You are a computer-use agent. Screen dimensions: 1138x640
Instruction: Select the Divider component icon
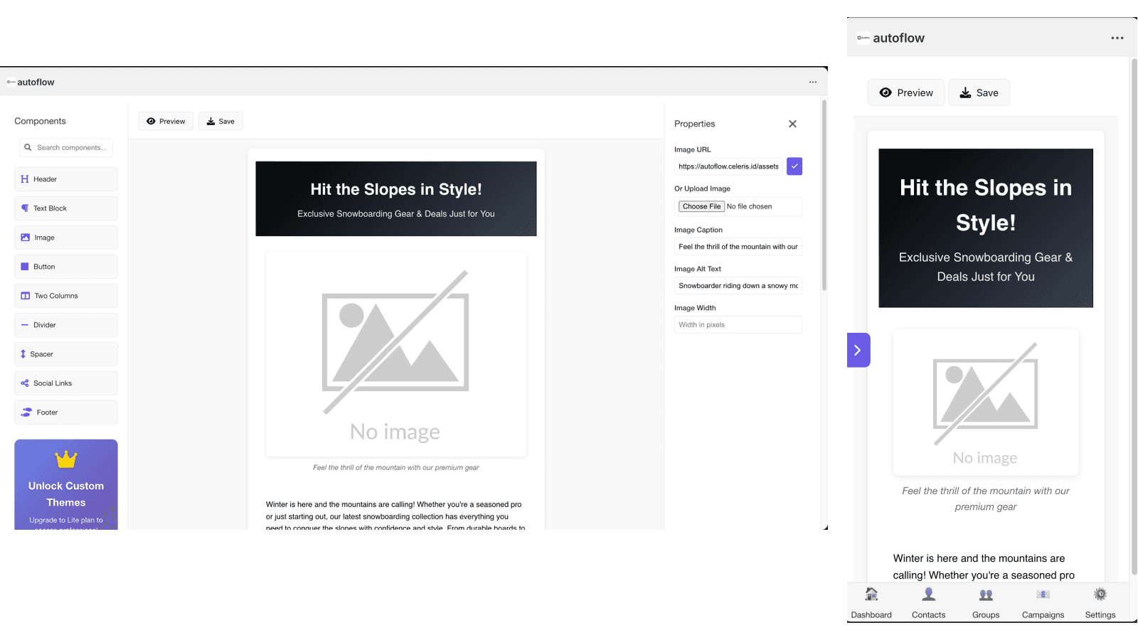(x=25, y=324)
